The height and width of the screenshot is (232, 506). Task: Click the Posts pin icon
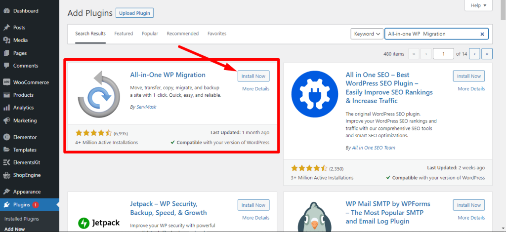point(6,28)
